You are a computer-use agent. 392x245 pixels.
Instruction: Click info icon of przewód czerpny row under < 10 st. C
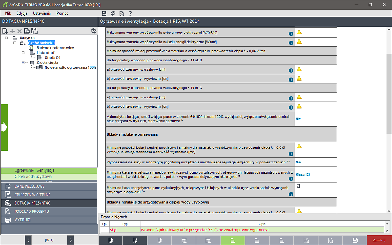coord(291,98)
